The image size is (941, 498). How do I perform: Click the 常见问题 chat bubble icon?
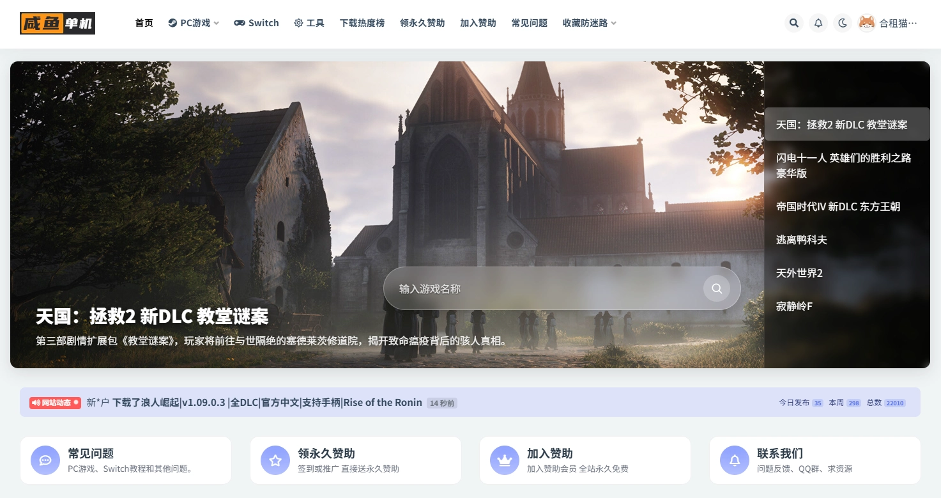click(45, 460)
